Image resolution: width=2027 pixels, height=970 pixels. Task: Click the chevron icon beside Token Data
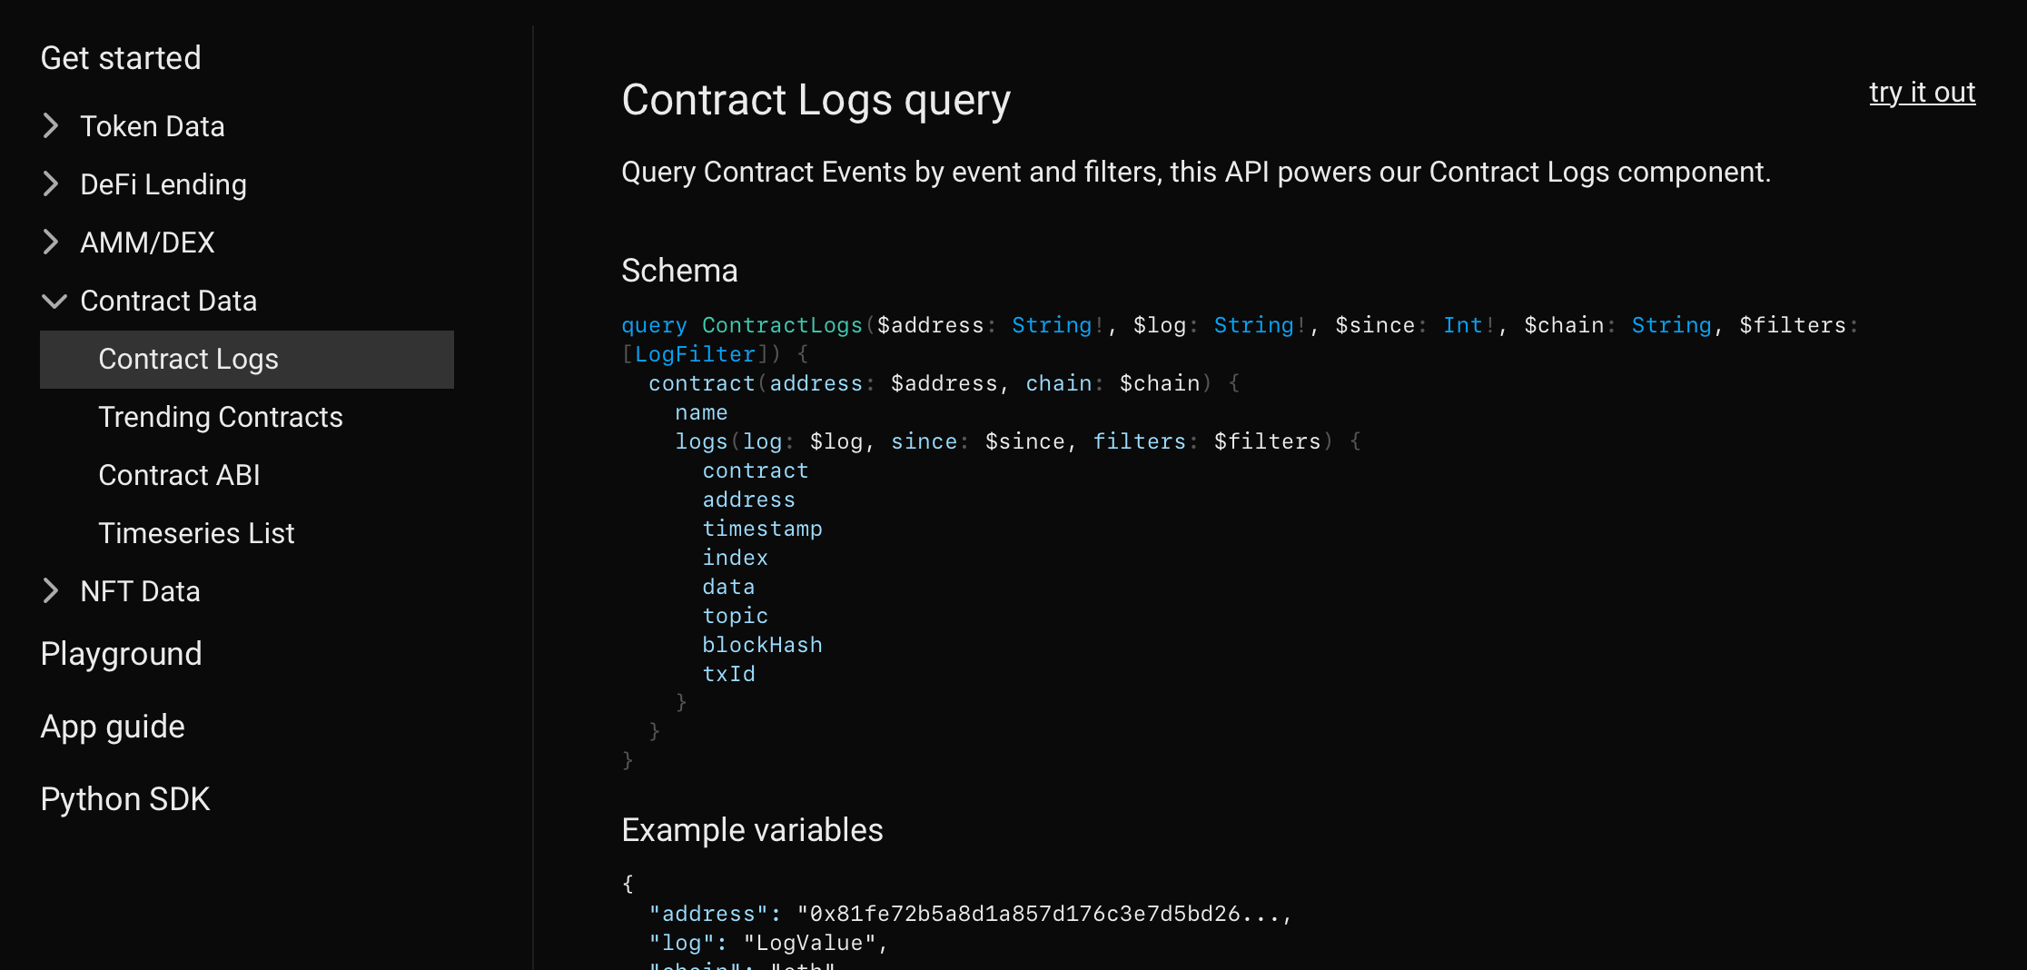tap(51, 126)
